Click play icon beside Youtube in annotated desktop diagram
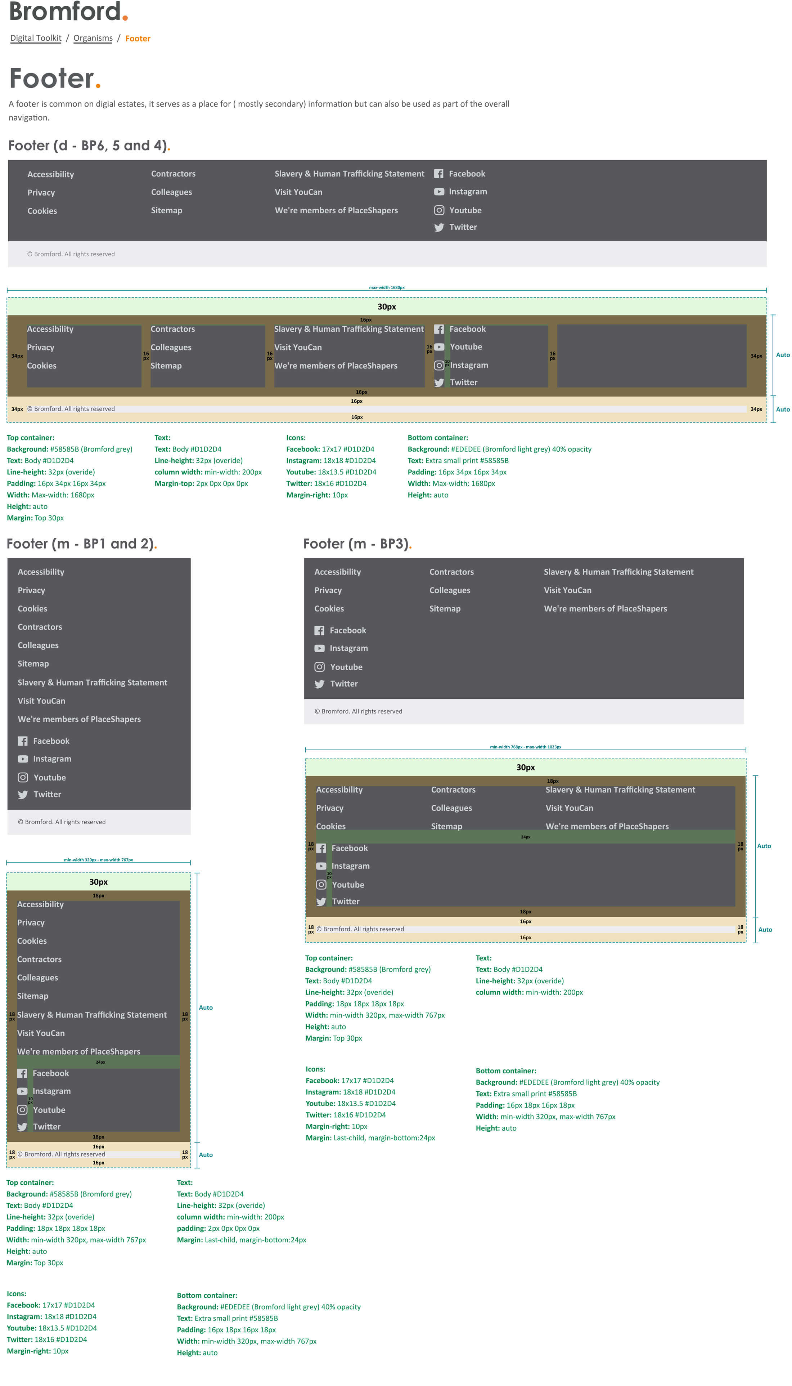792x1386 pixels. (440, 347)
